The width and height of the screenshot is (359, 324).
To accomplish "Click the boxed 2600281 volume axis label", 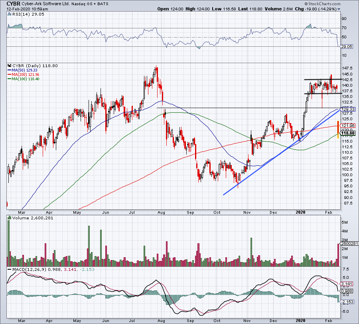I will (349, 244).
